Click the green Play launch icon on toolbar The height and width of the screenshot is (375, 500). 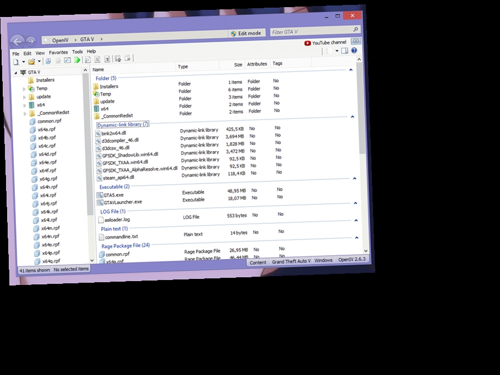pos(77,59)
